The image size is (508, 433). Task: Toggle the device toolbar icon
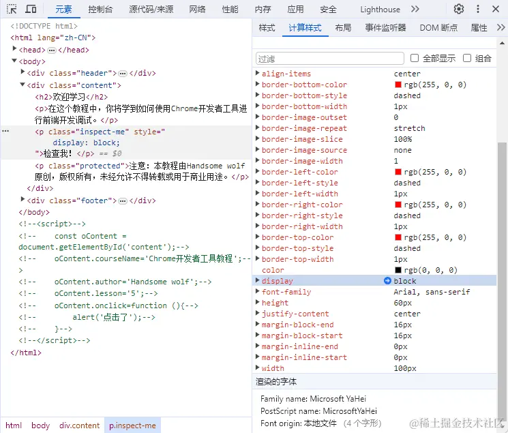[31, 9]
